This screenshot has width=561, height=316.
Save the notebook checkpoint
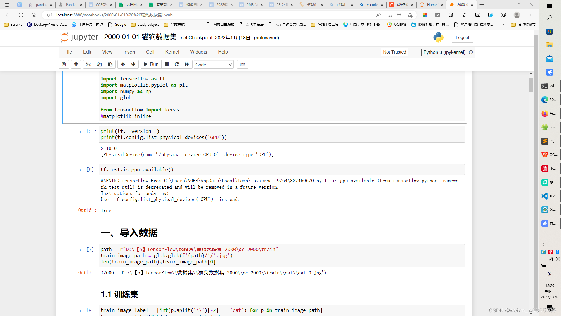click(x=64, y=64)
